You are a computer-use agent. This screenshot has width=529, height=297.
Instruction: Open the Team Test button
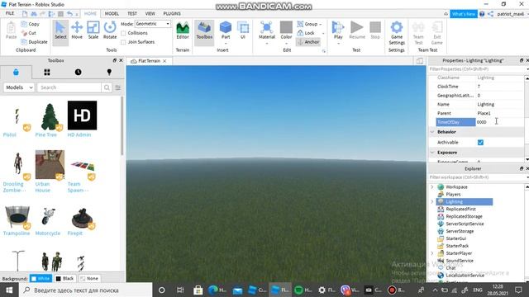pos(418,33)
